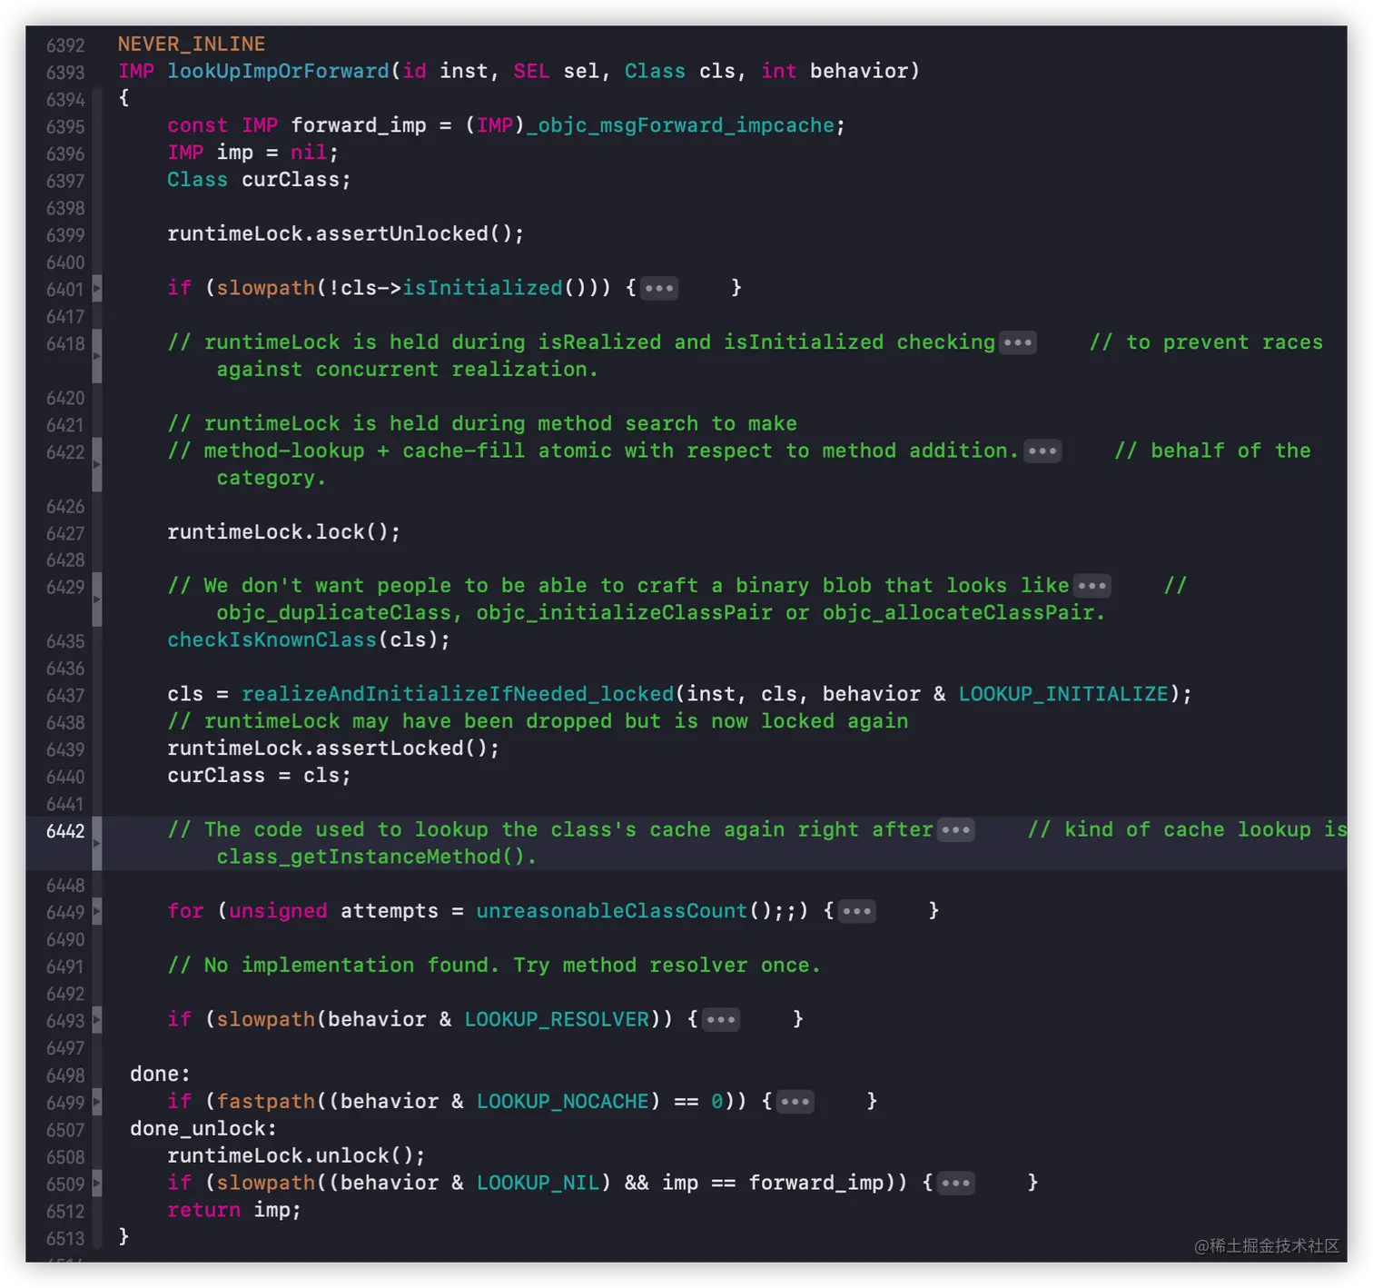Unfold gutter arrow at line 6429

pos(97,599)
